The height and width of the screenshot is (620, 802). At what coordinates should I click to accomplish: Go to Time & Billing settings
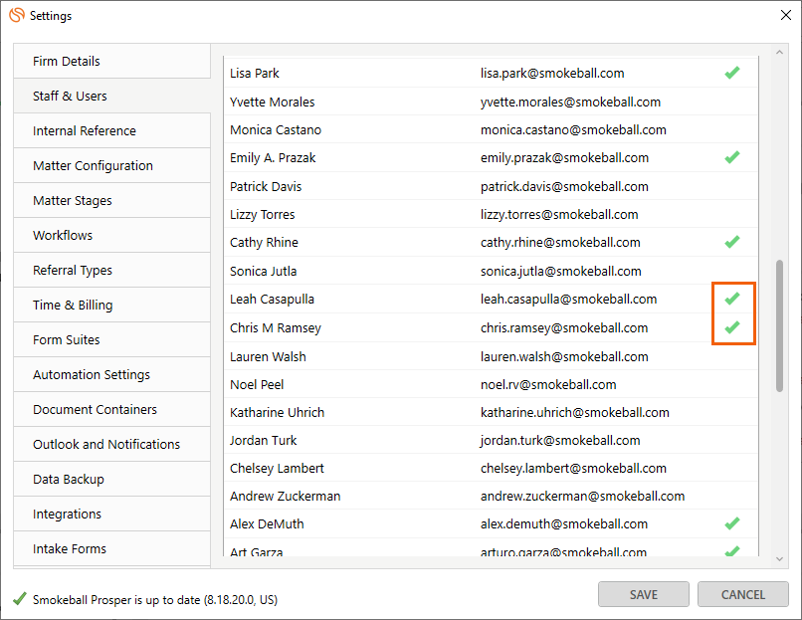click(112, 305)
